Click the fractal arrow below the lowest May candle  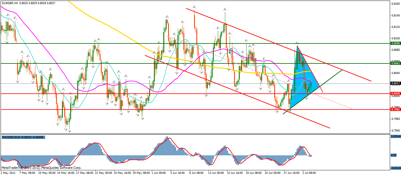click(x=69, y=131)
